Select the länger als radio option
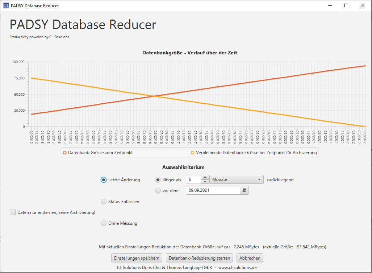The width and height of the screenshot is (372, 273). (158, 180)
